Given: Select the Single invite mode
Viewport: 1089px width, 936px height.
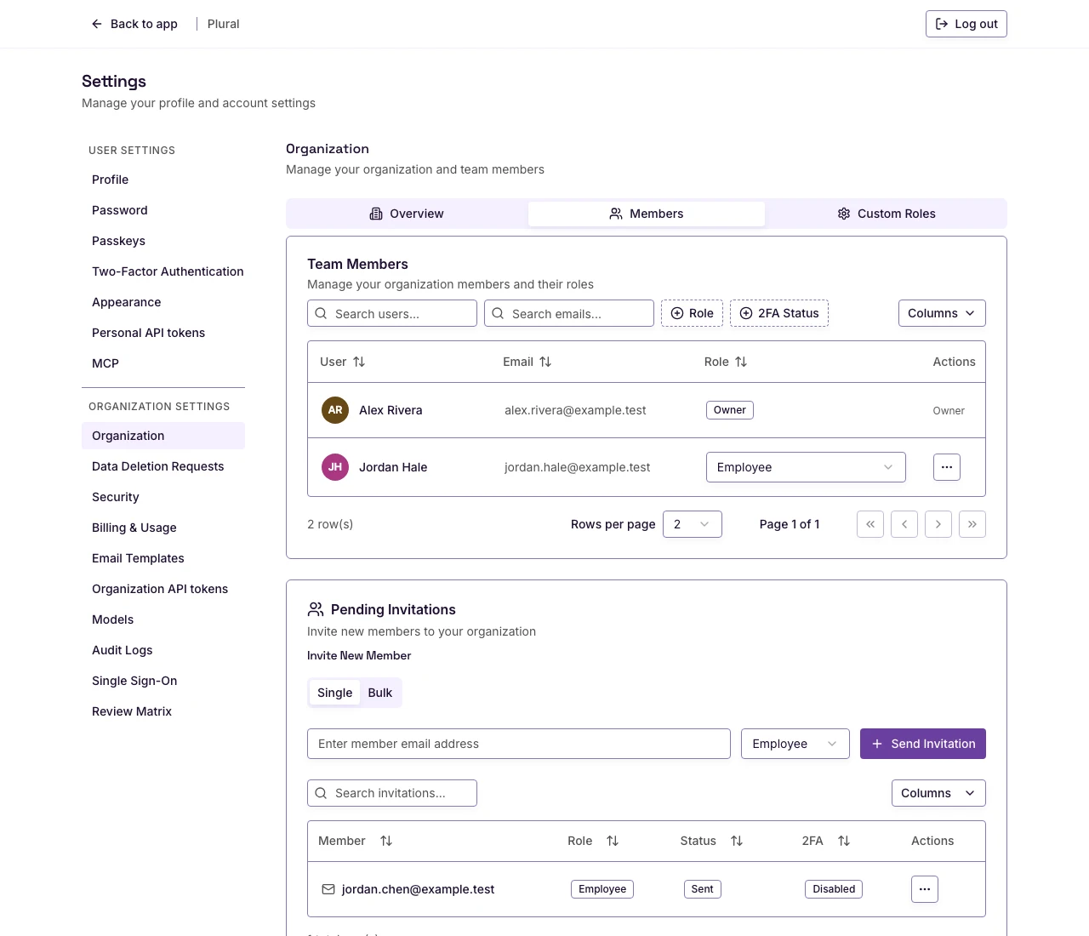Looking at the screenshot, I should pos(334,693).
